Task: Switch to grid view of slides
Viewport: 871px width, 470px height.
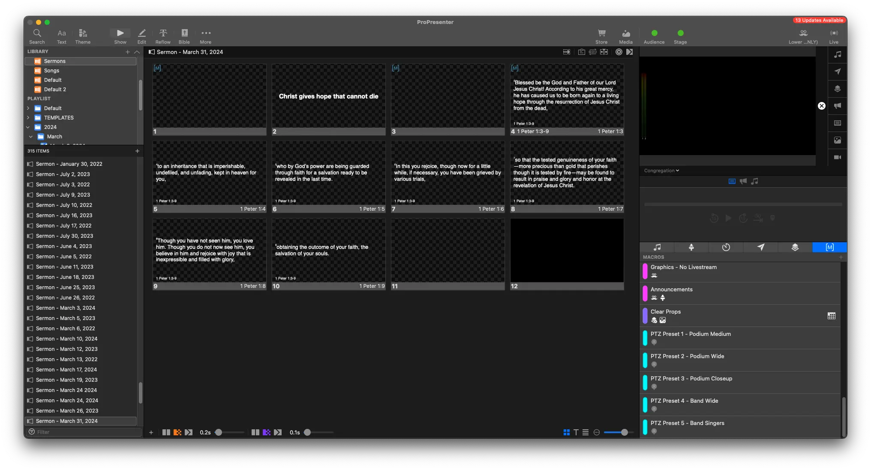Action: [566, 432]
